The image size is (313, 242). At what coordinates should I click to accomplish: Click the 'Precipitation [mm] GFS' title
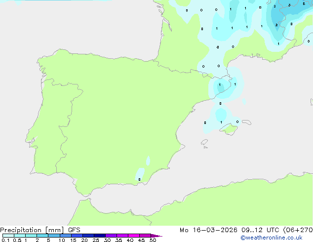(x=40, y=230)
